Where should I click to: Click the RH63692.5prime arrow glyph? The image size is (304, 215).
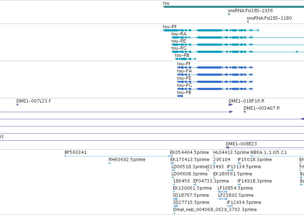coord(110,163)
